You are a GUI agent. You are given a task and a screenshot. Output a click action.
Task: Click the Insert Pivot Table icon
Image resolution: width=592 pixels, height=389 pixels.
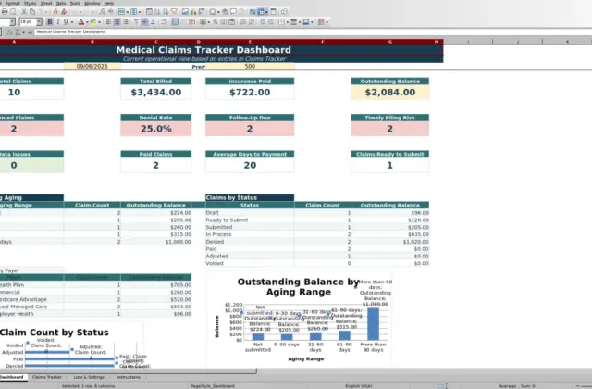click(x=202, y=12)
